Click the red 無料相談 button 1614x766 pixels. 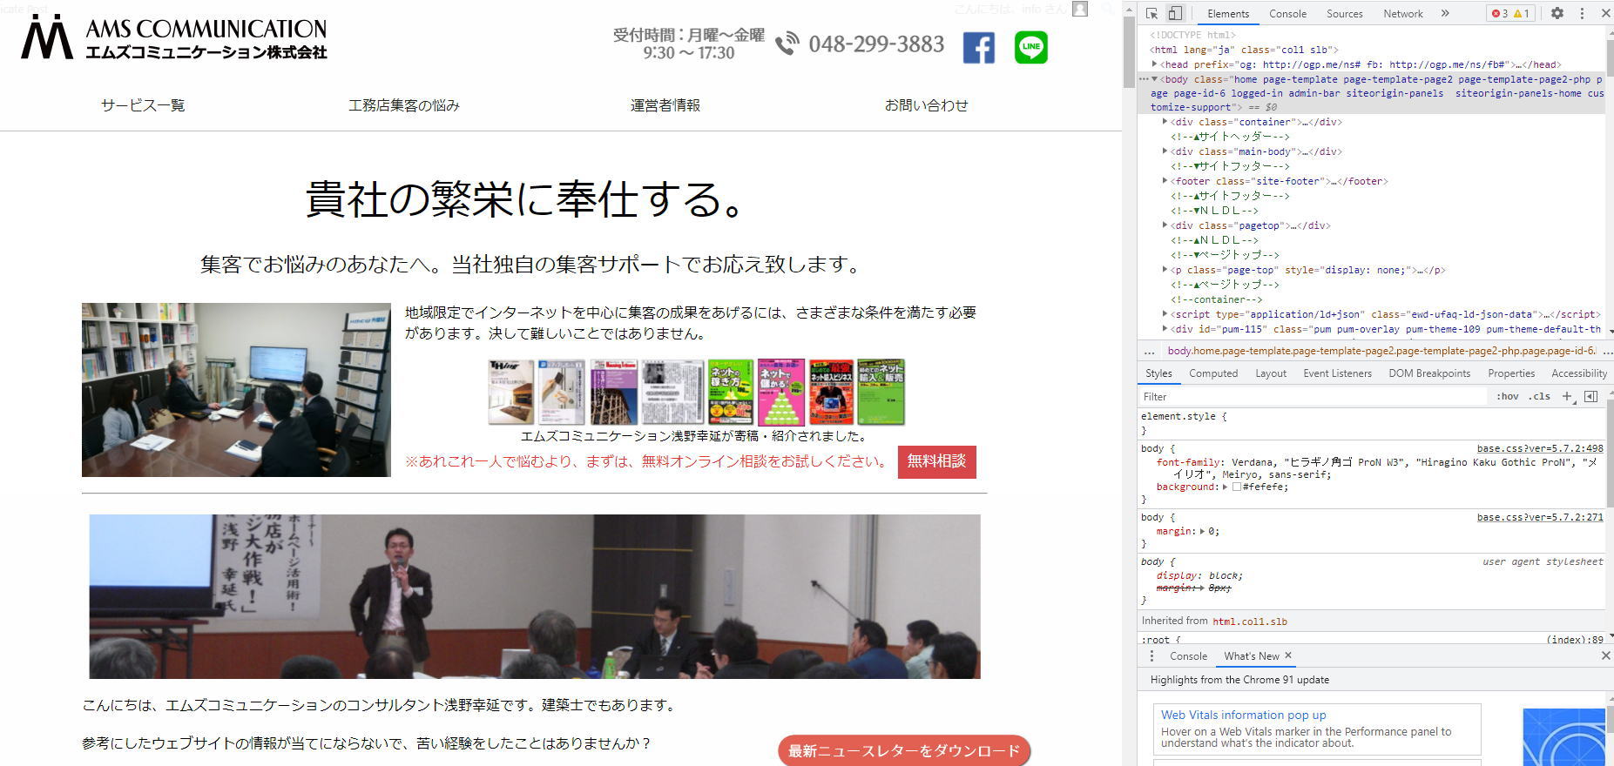pyautogui.click(x=937, y=462)
